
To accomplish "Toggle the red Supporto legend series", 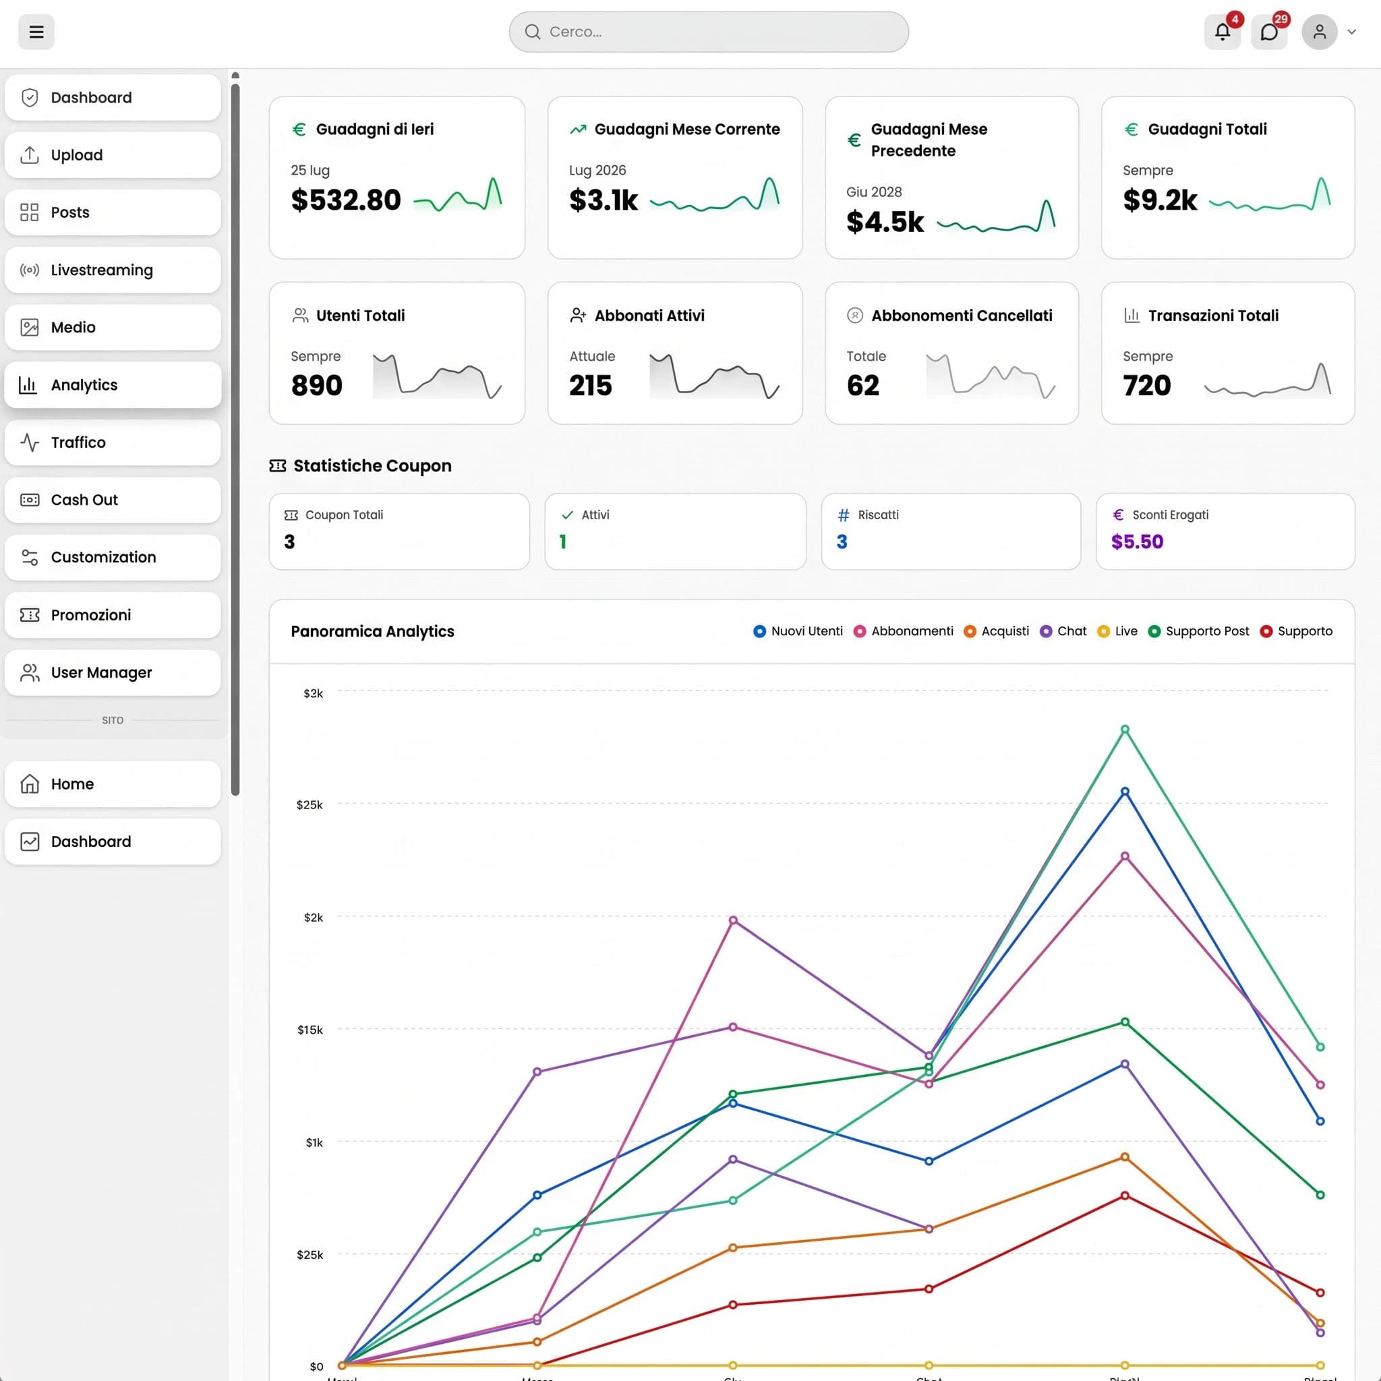I will point(1297,631).
